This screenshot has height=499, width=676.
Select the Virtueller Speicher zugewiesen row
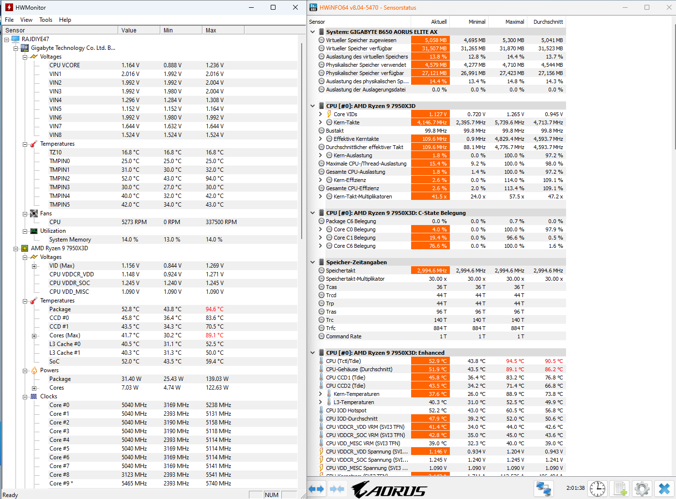coord(442,40)
